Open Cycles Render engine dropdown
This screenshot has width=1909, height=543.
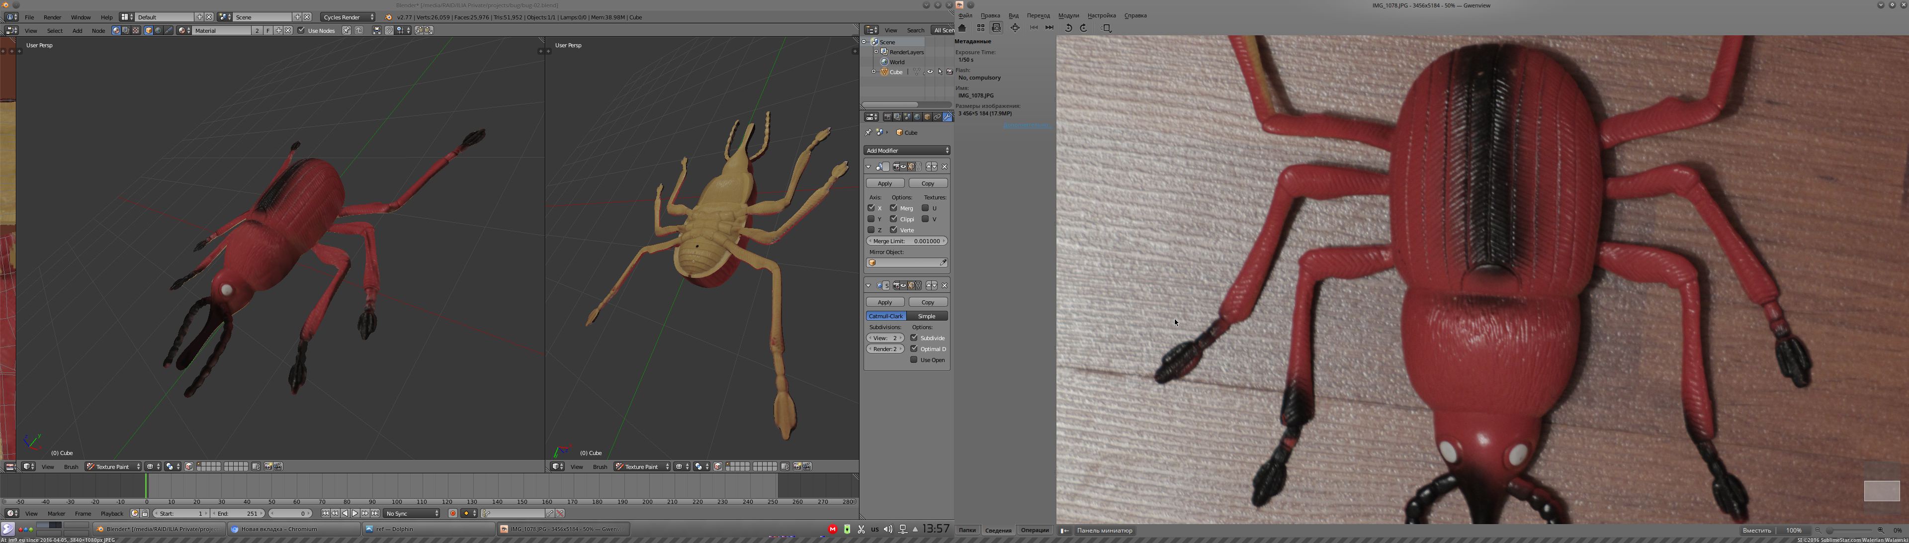coord(347,17)
